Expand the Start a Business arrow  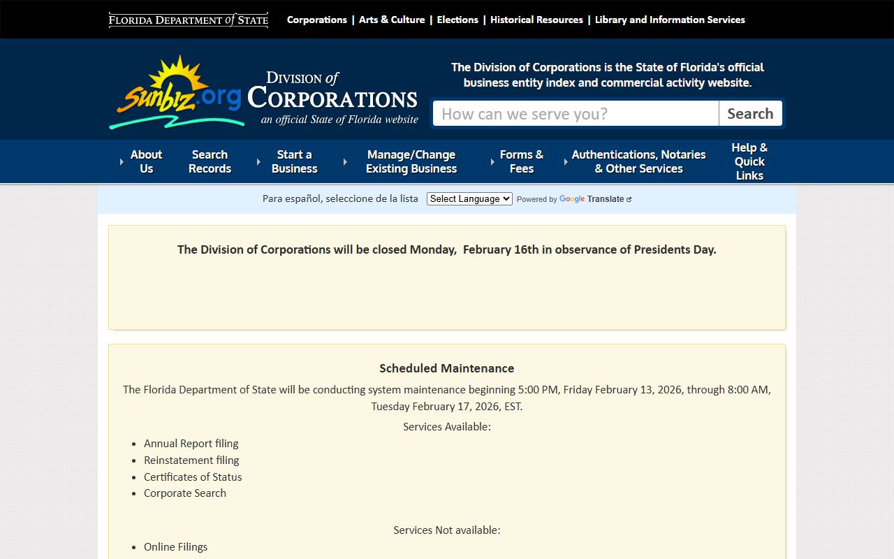[258, 162]
